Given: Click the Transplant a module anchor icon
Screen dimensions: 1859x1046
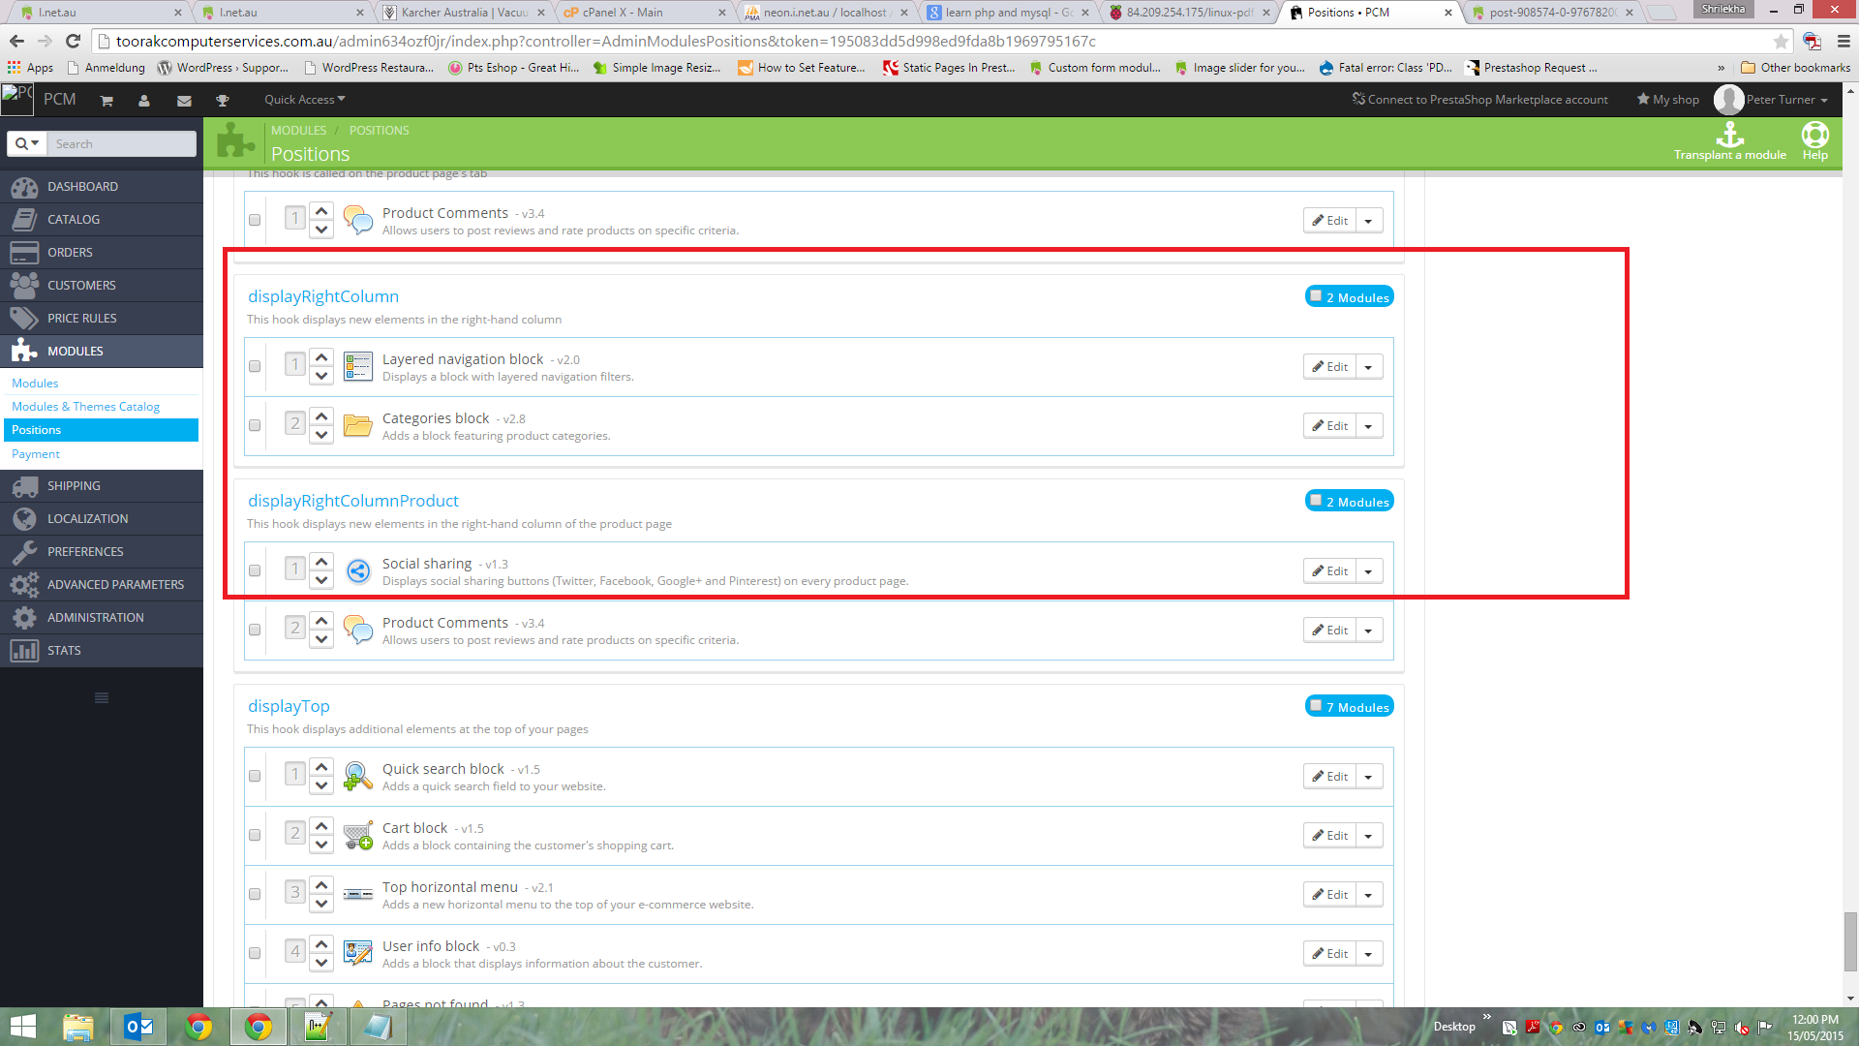Looking at the screenshot, I should point(1729,135).
